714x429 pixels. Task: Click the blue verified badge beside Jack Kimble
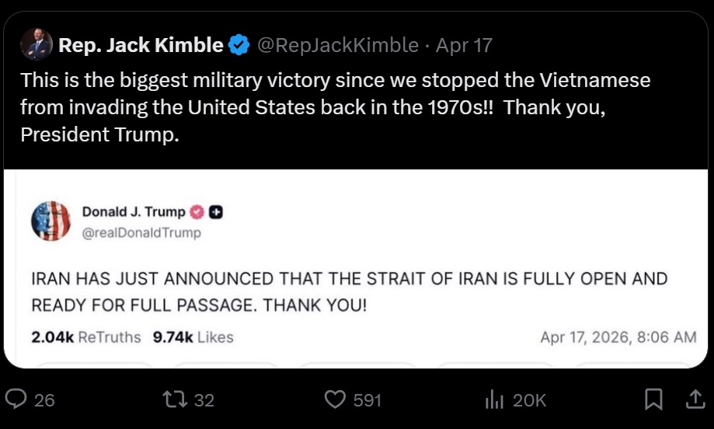(x=239, y=46)
